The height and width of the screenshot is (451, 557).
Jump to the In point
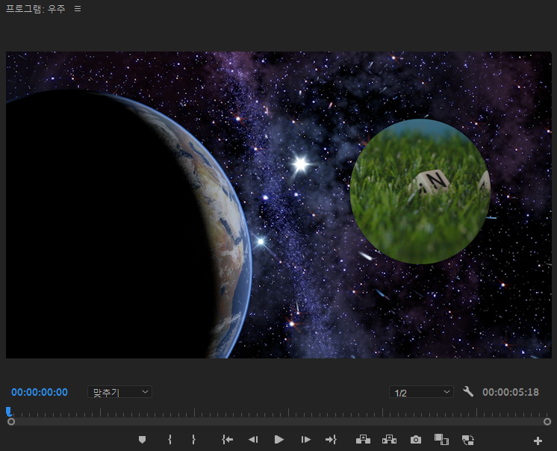pyautogui.click(x=228, y=440)
